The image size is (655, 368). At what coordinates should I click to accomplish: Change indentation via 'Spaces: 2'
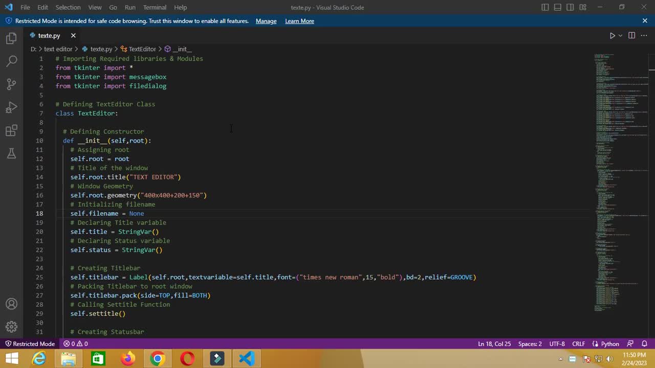point(530,343)
